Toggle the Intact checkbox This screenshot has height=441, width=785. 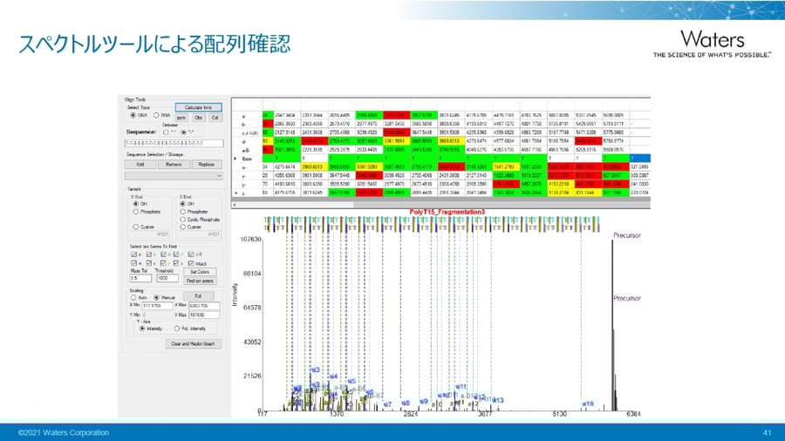[191, 263]
